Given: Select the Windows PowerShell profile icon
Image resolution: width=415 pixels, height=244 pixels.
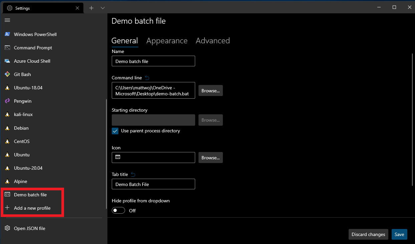Looking at the screenshot, I should click(x=7, y=34).
